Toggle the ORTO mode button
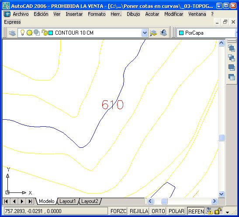 pos(158,211)
